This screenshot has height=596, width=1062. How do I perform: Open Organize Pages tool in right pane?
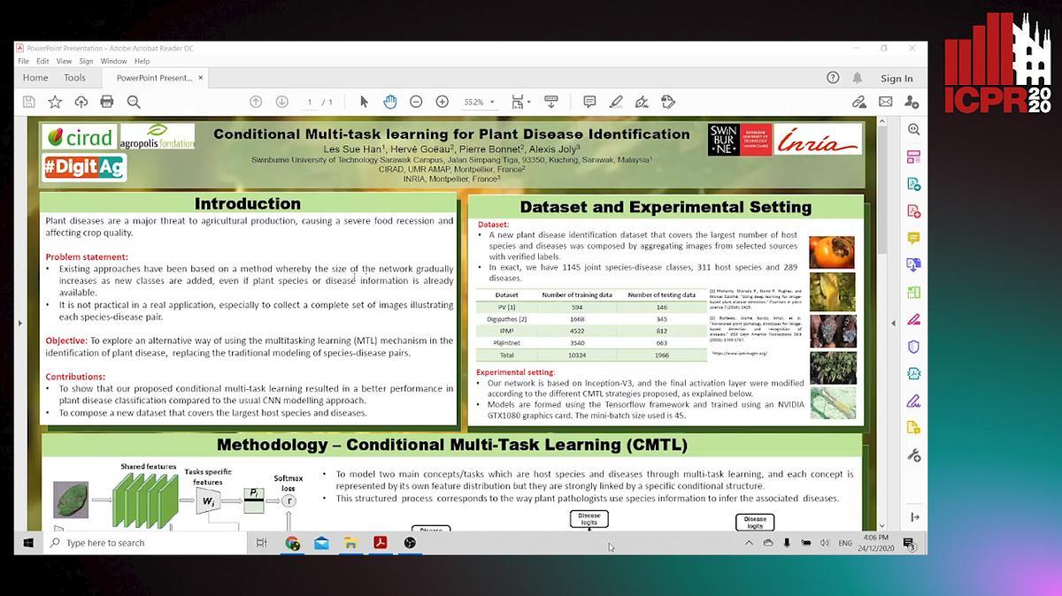[x=913, y=157]
